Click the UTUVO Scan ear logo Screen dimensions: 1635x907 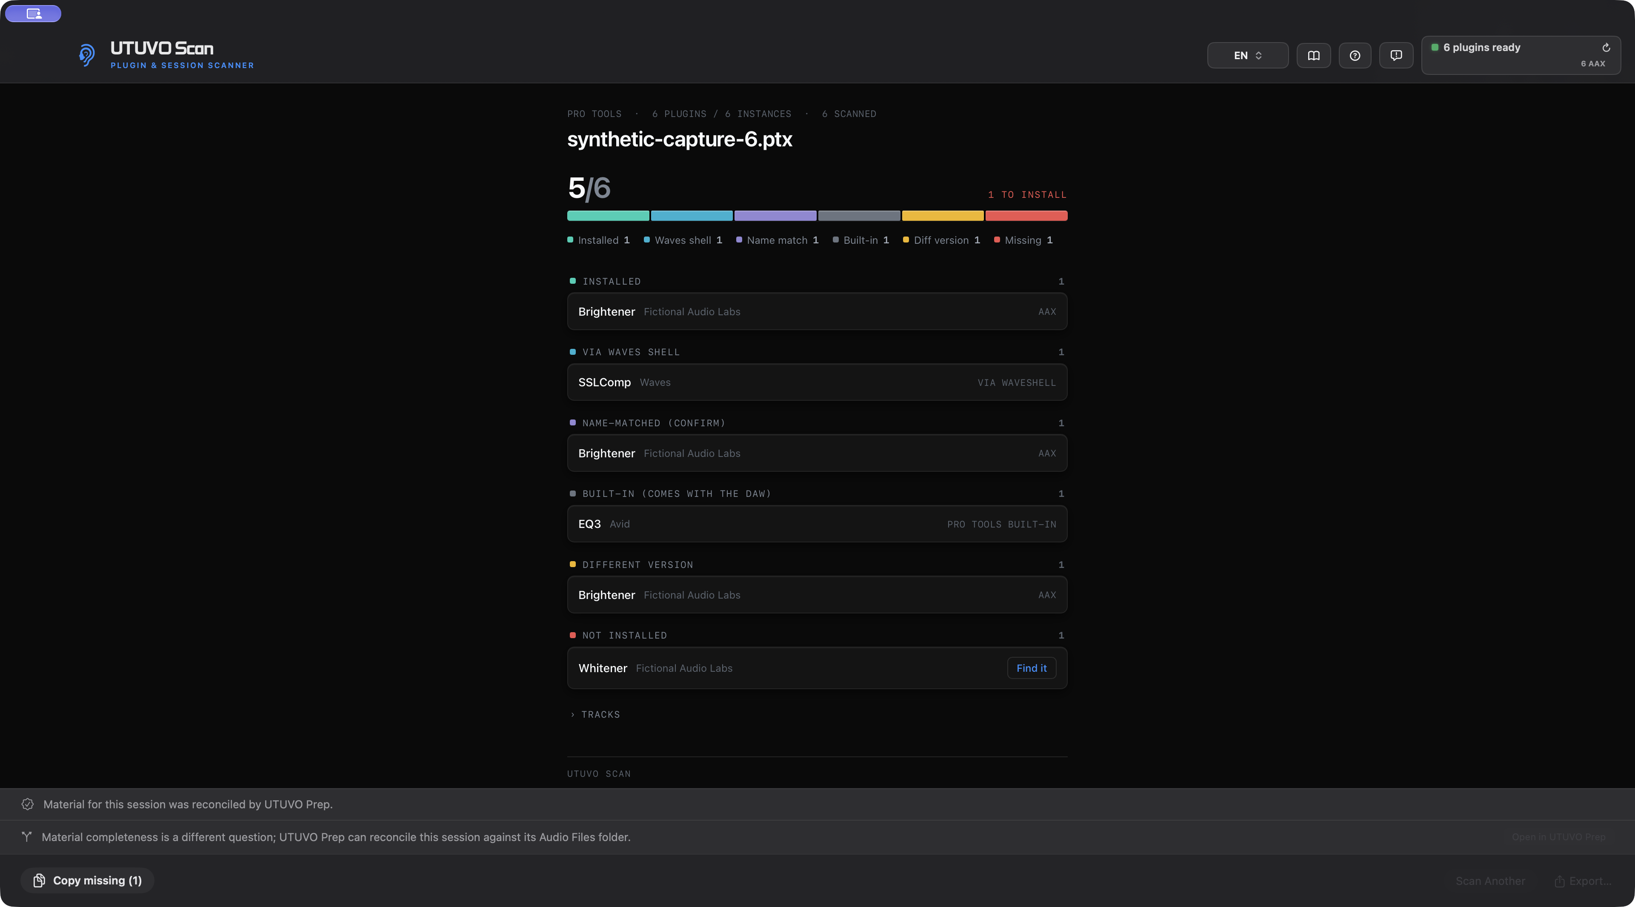(x=87, y=55)
